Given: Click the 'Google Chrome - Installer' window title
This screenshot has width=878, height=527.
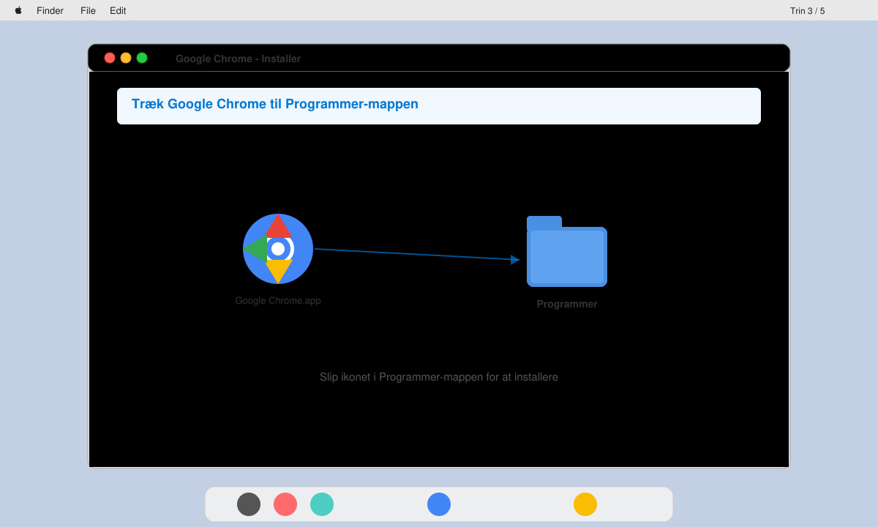Looking at the screenshot, I should [238, 59].
